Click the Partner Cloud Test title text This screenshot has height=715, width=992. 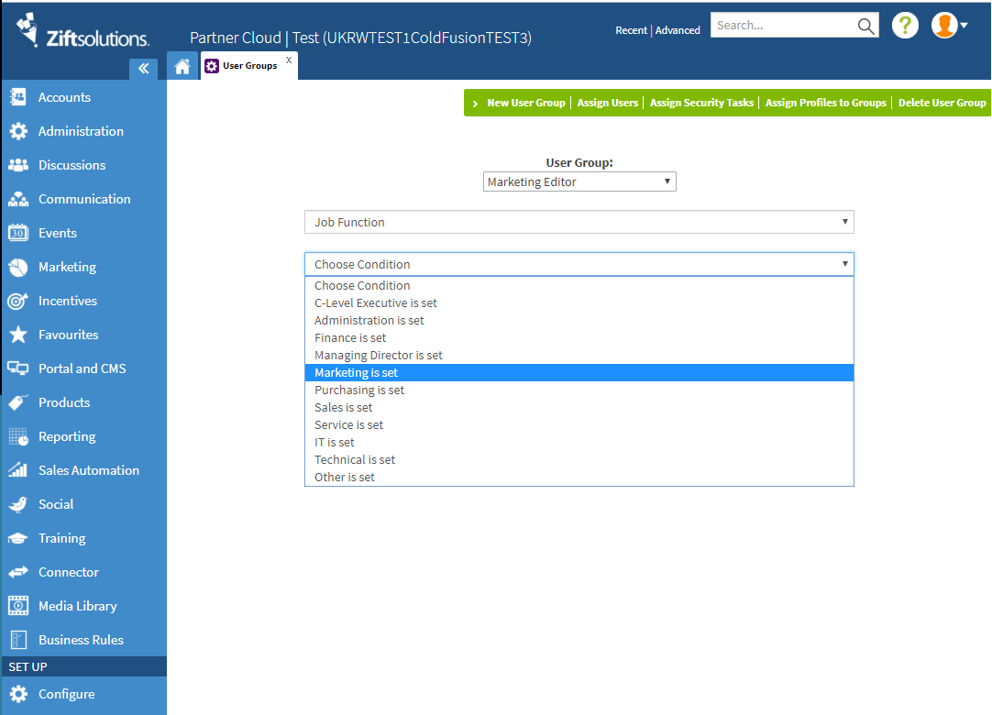pyautogui.click(x=360, y=38)
